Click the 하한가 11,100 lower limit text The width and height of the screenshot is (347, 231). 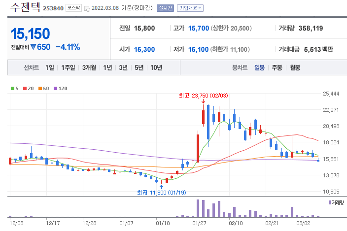coord(230,49)
